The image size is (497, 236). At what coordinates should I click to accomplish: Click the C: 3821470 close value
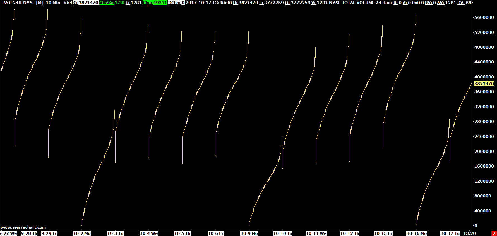click(86, 3)
